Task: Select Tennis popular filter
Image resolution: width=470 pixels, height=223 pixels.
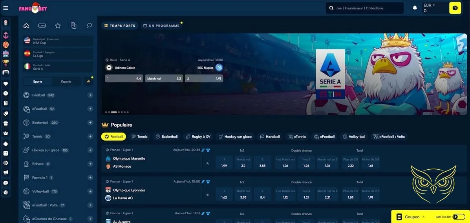Action: click(139, 137)
